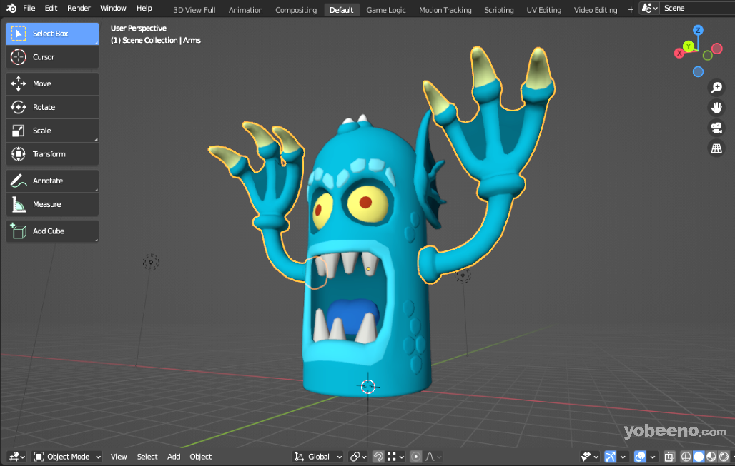Open the Object Mode dropdown
735x466 pixels.
click(67, 457)
